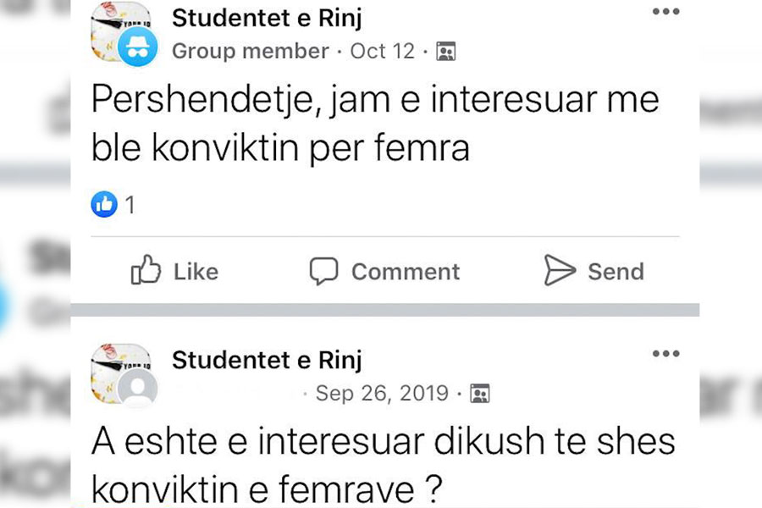The height and width of the screenshot is (508, 762).
Task: Click the group privacy icon next to Sep 26, 2019
Action: 480,393
